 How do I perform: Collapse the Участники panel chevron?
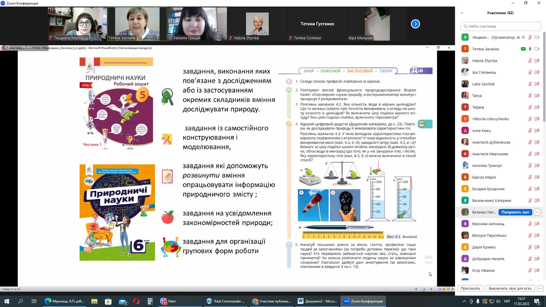point(462,13)
